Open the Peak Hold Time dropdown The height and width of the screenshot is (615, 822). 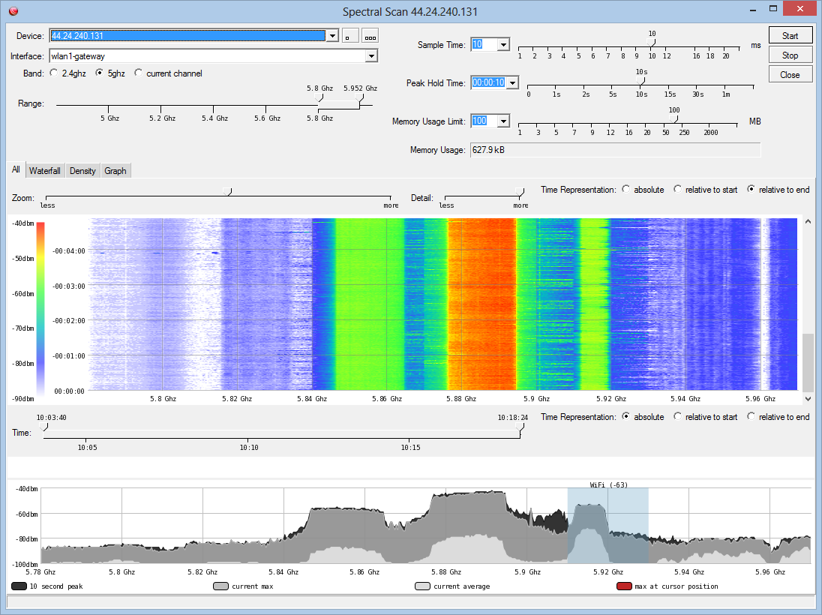pyautogui.click(x=512, y=83)
